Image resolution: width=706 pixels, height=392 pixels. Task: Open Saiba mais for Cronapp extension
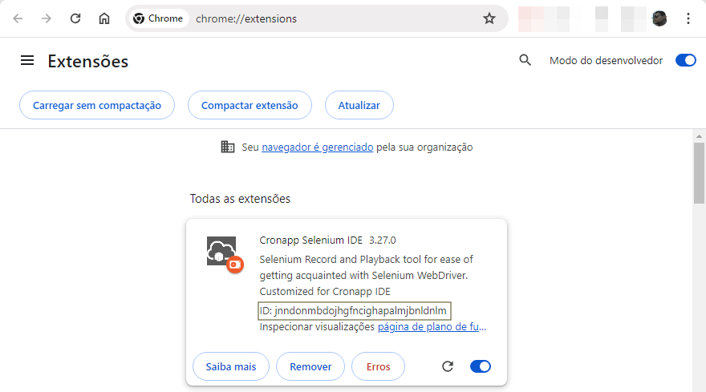click(x=231, y=366)
